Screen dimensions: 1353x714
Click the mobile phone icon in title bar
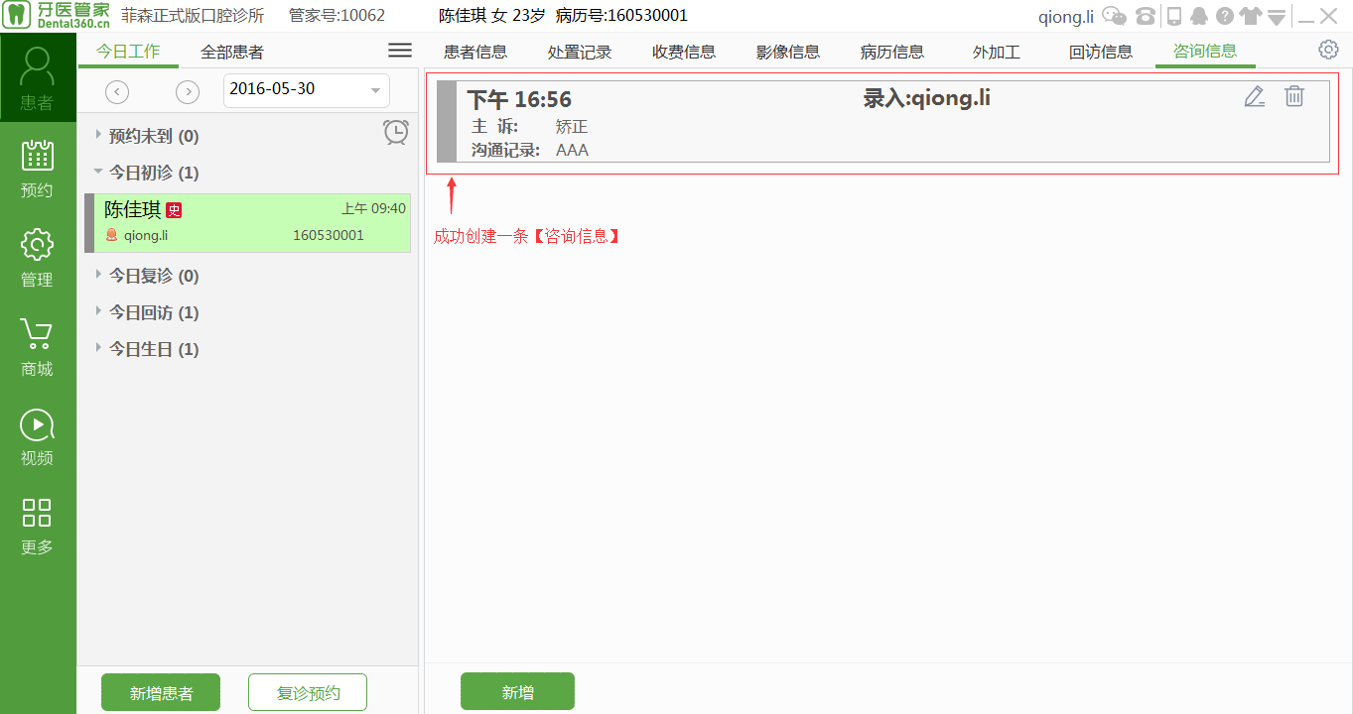pos(1174,16)
